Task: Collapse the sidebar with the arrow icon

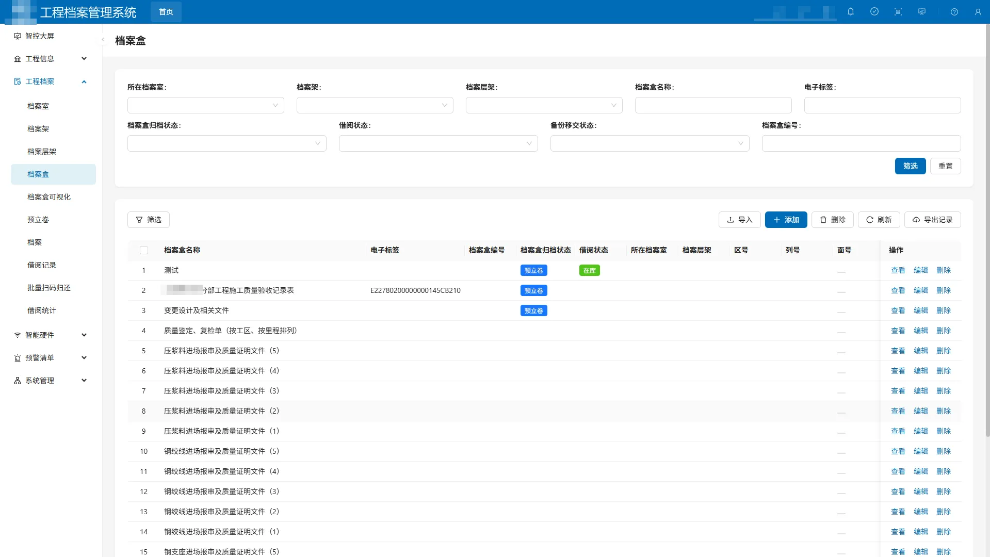Action: click(103, 40)
